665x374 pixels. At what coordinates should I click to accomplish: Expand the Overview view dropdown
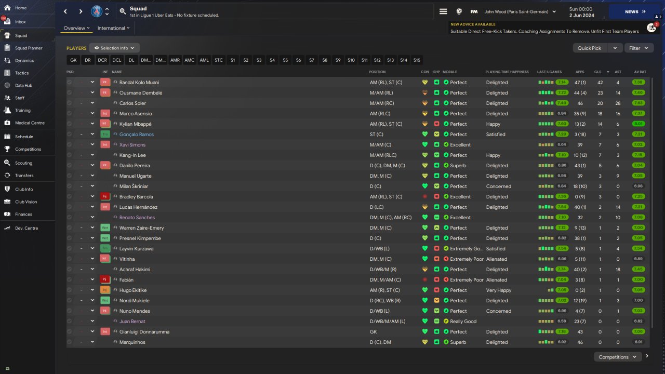coord(76,28)
